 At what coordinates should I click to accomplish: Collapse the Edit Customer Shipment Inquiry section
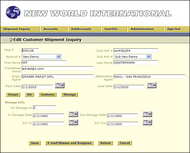tap(5, 40)
